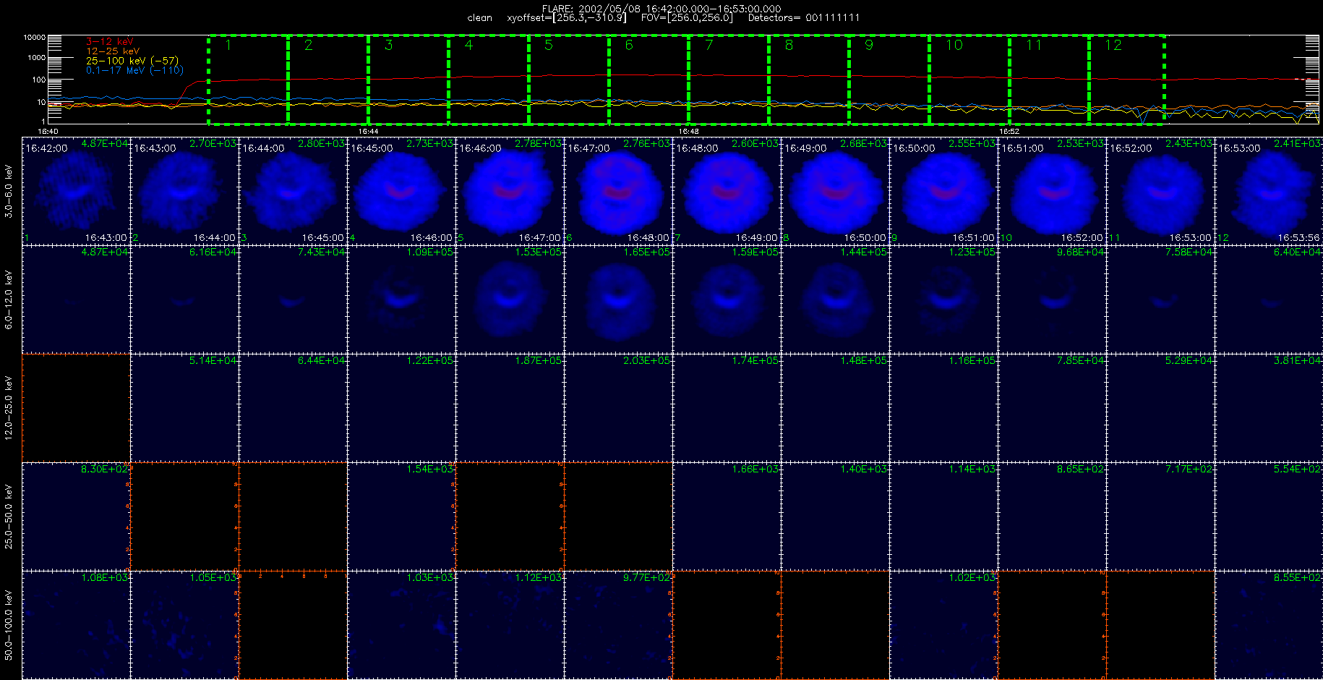Open 50.0-100.0 keV image with peak 1.08E+03

[76, 625]
